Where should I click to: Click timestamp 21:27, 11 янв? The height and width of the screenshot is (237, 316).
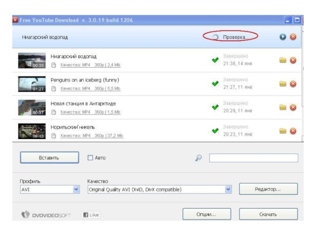(238, 87)
